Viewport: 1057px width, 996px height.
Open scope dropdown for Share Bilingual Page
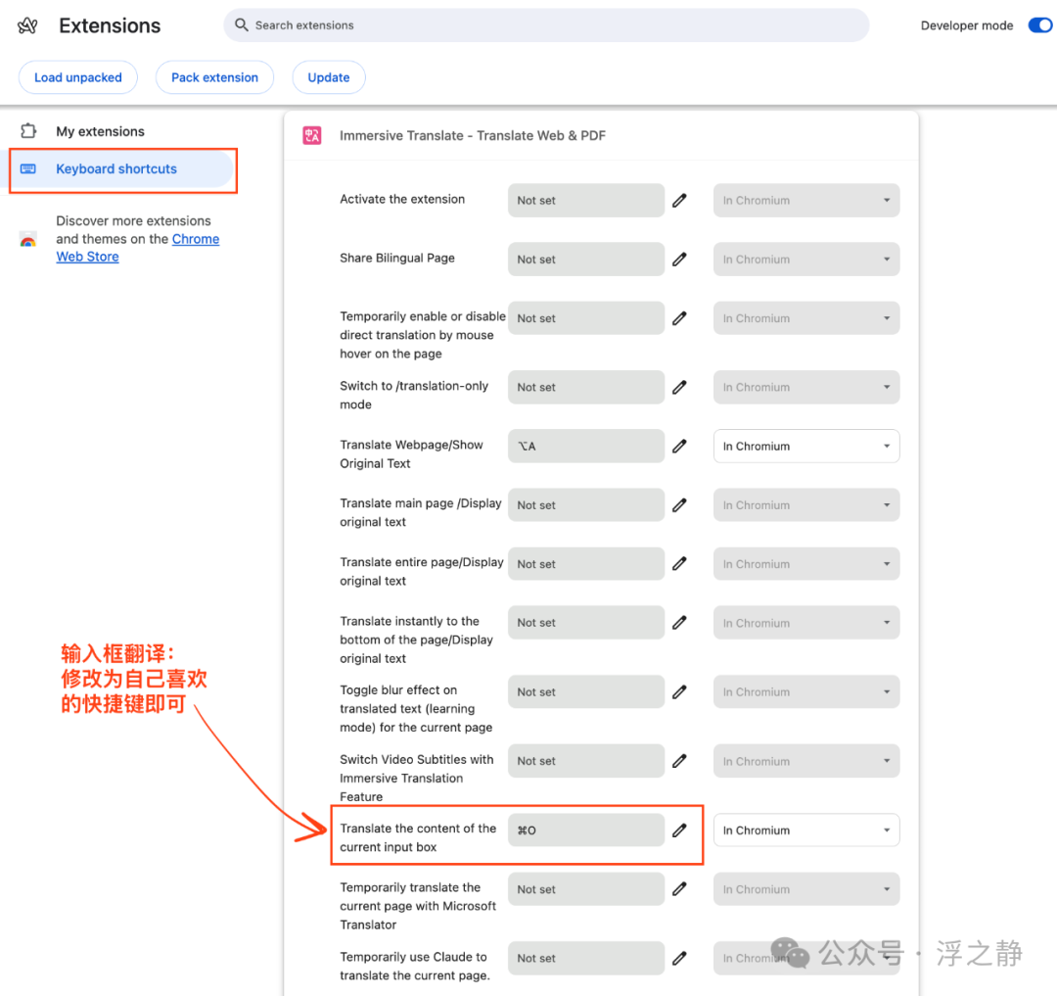point(806,259)
